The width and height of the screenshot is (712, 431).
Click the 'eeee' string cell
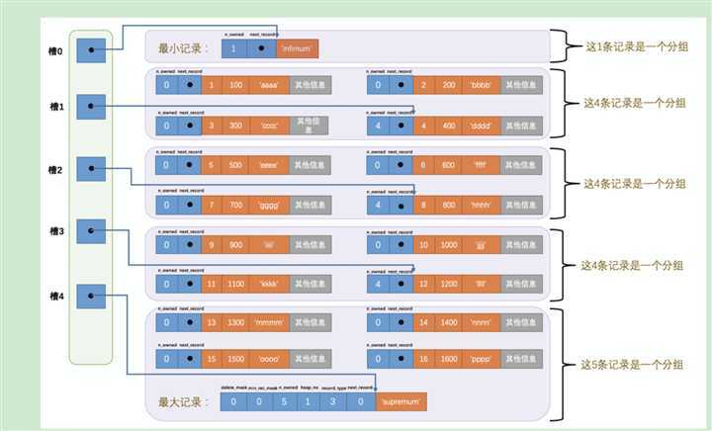click(x=268, y=165)
